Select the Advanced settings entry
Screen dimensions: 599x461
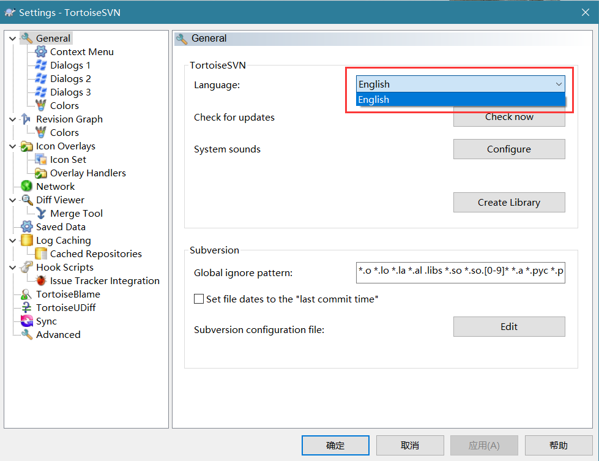[x=58, y=334]
